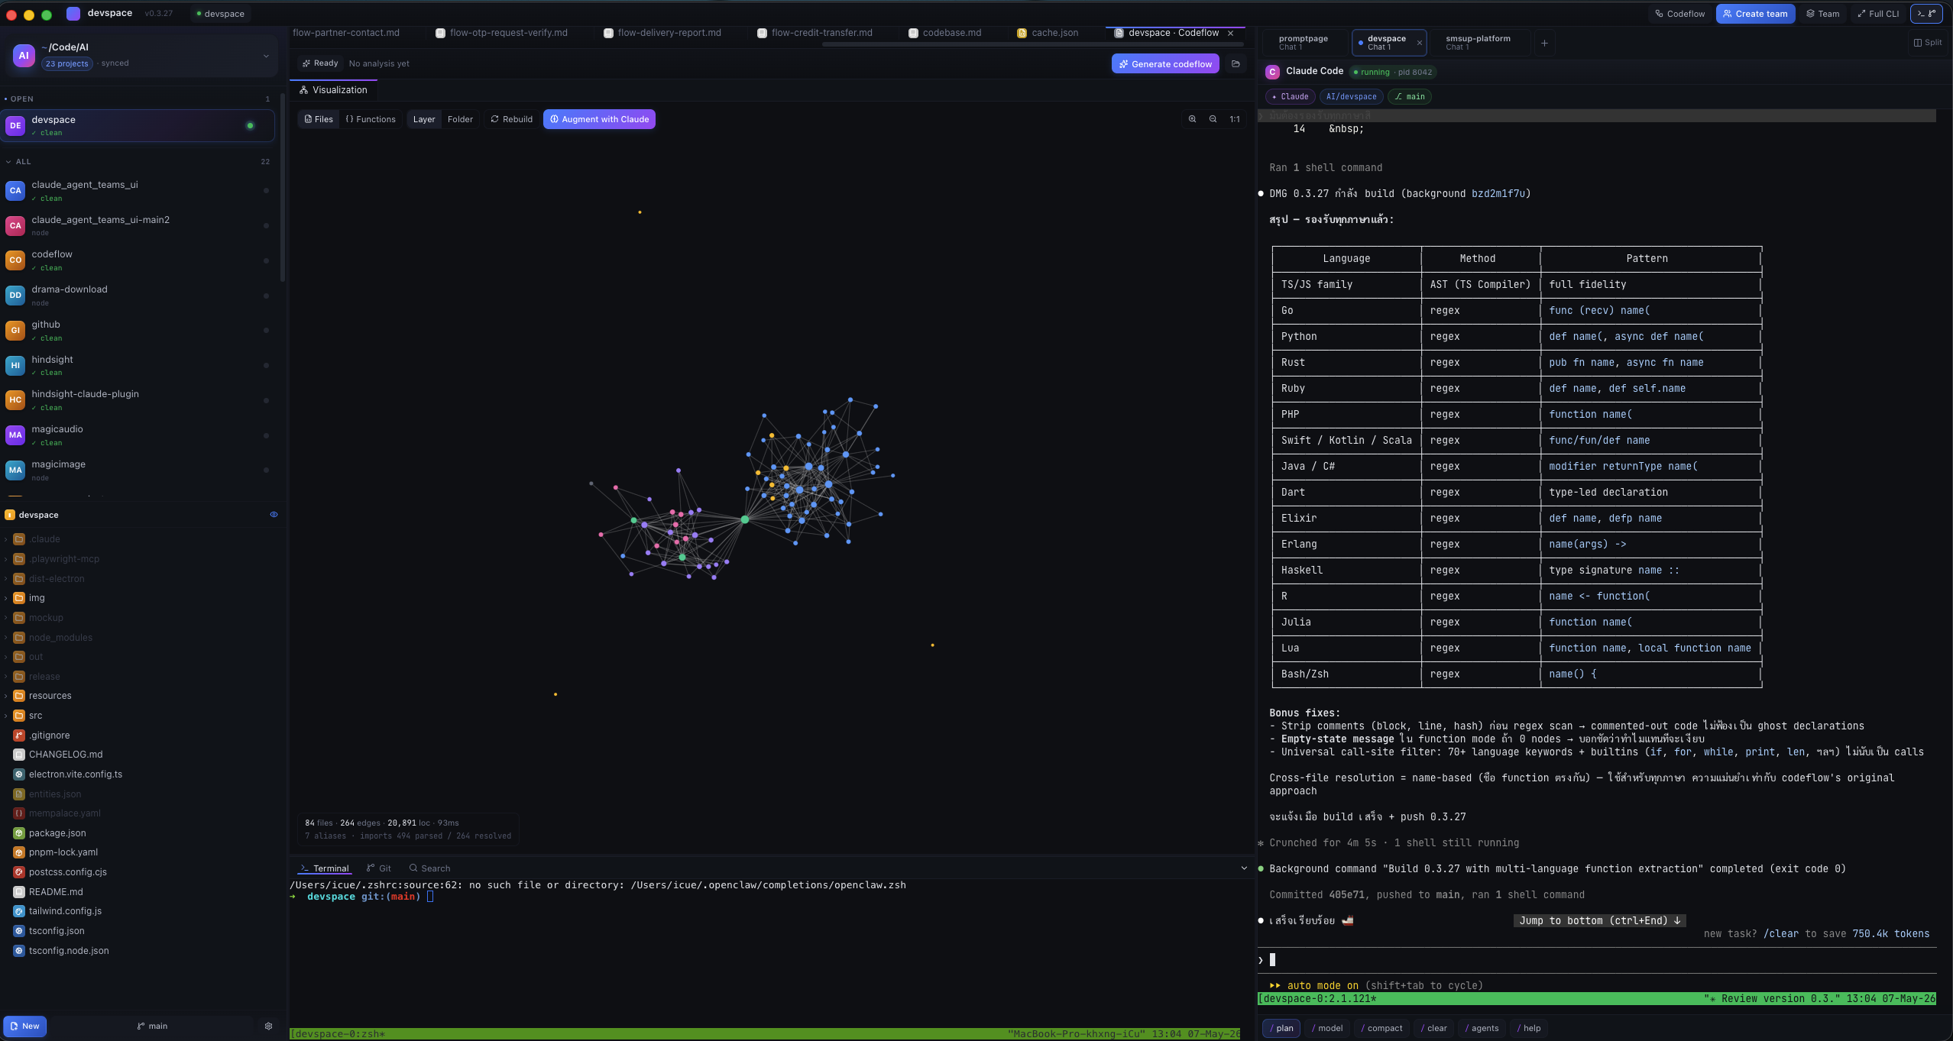Click the tailwind.config.js file icon

[19, 911]
